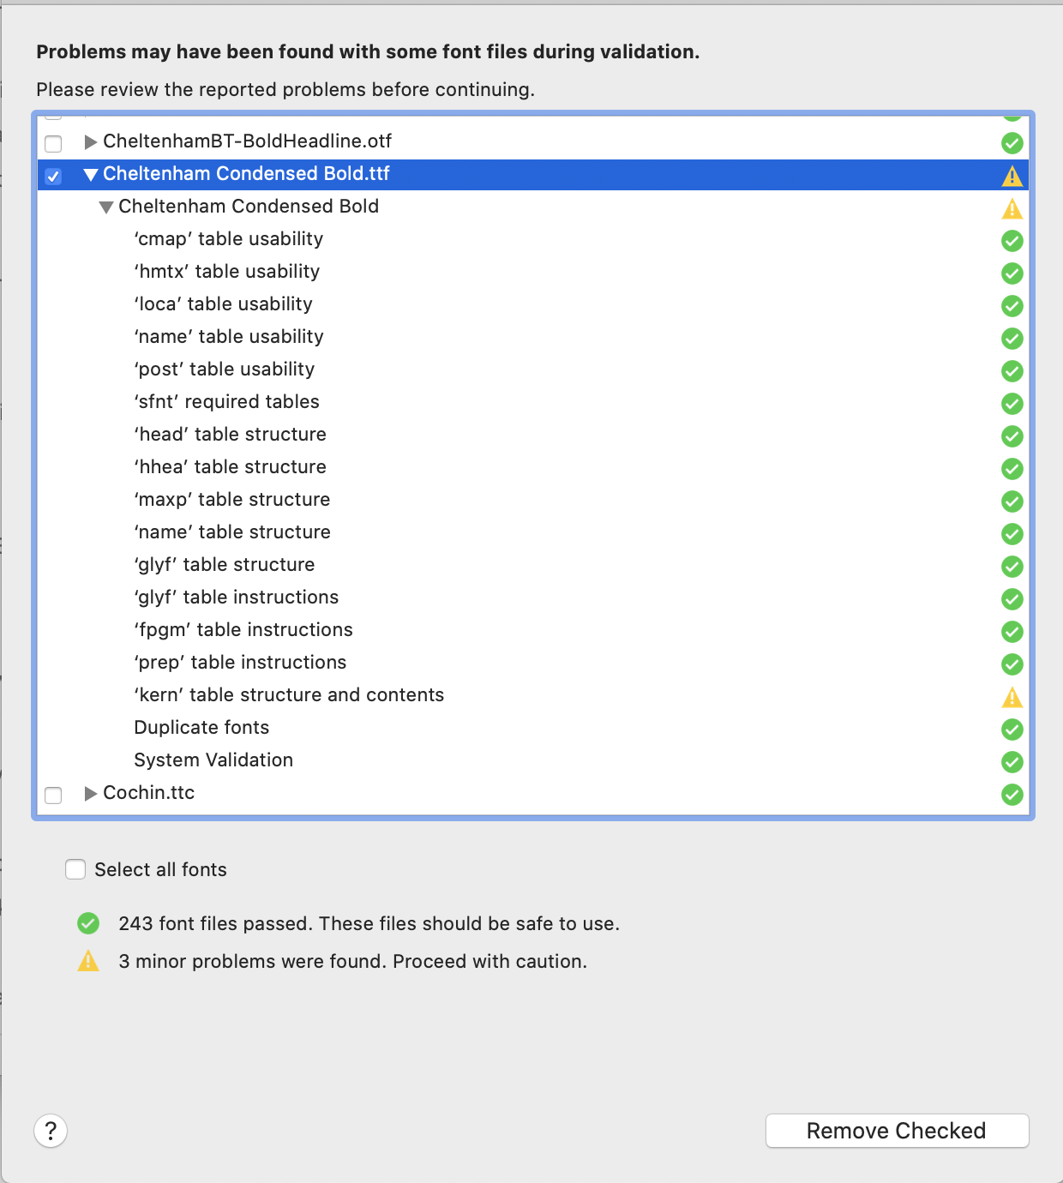Select the 'sfnt' required tables row
The width and height of the screenshot is (1063, 1183).
coord(226,402)
